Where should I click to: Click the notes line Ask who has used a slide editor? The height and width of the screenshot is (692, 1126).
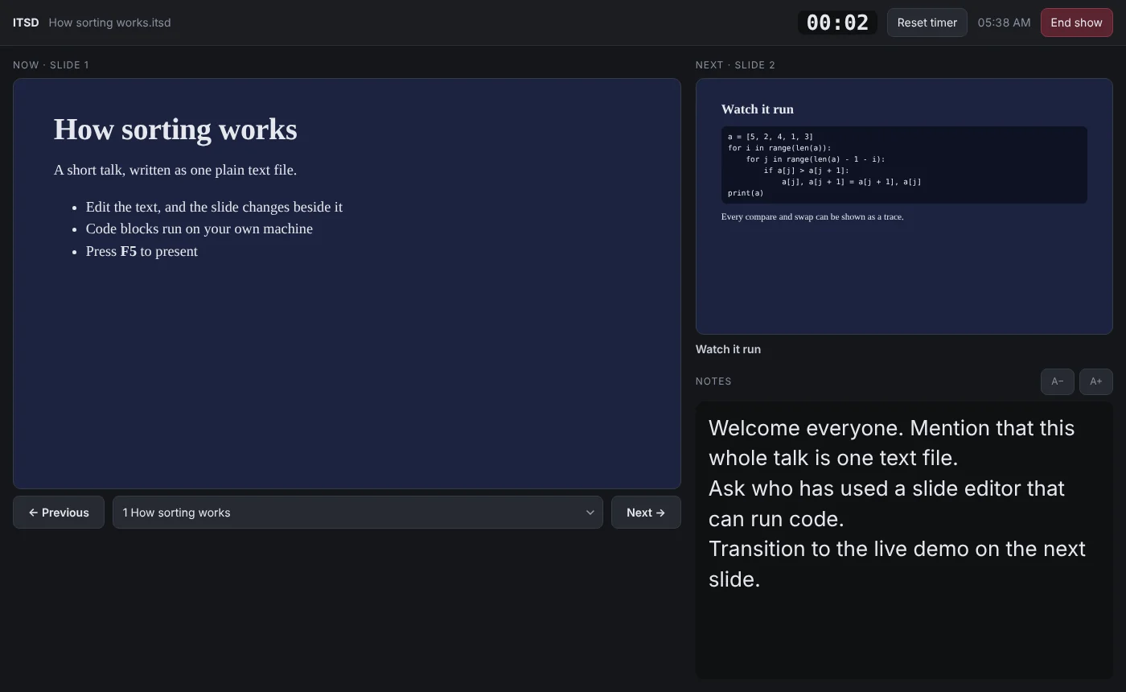pyautogui.click(x=886, y=504)
